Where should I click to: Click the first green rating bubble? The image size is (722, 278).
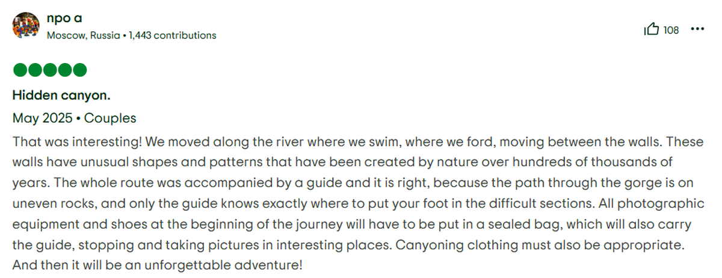20,70
